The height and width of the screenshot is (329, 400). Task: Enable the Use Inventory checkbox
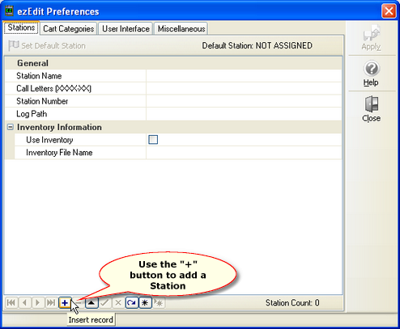pyautogui.click(x=153, y=140)
